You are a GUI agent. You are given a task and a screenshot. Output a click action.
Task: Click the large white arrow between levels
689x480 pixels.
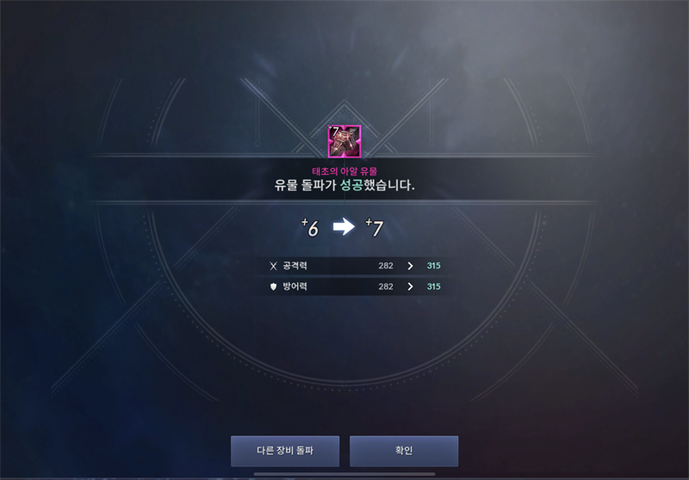[344, 227]
